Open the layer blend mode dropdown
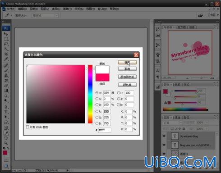The height and width of the screenshot is (173, 221). [173, 123]
